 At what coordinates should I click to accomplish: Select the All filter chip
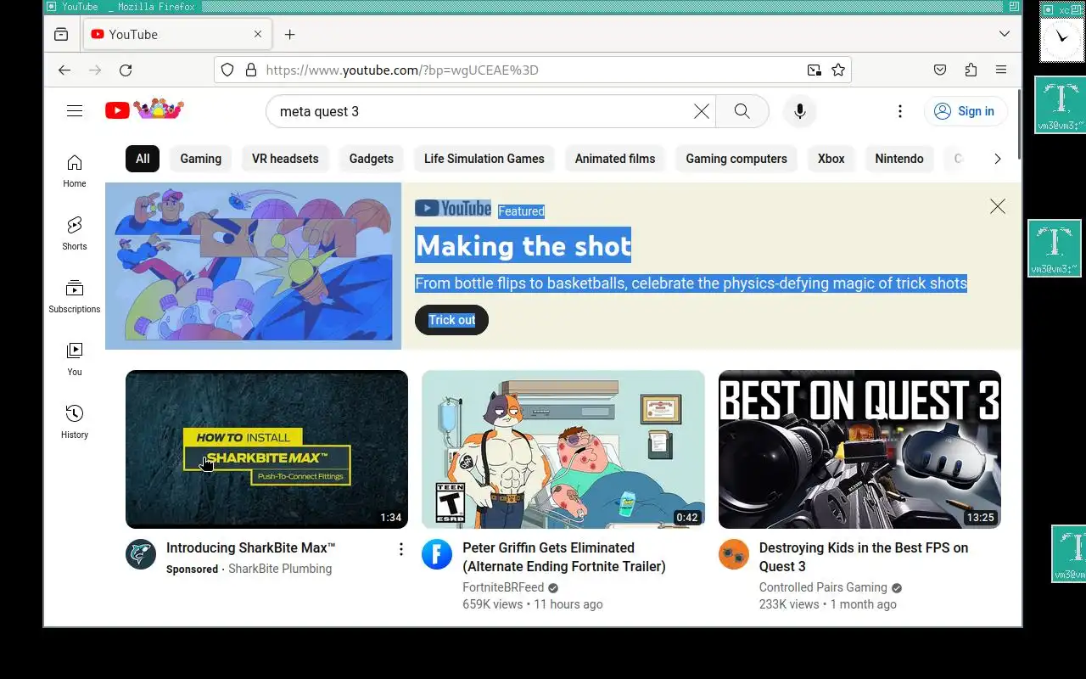pos(143,159)
